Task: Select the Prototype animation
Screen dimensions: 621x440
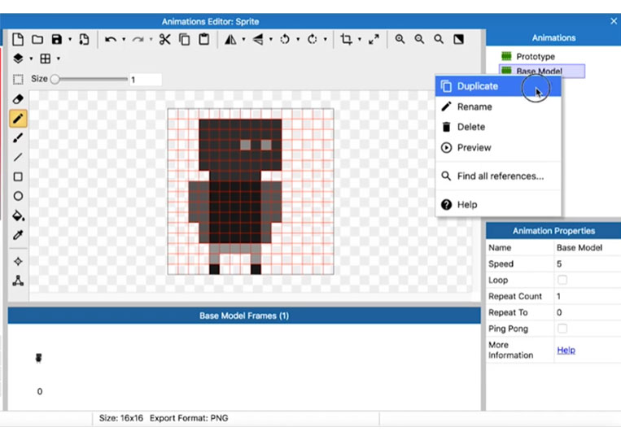Action: 535,56
